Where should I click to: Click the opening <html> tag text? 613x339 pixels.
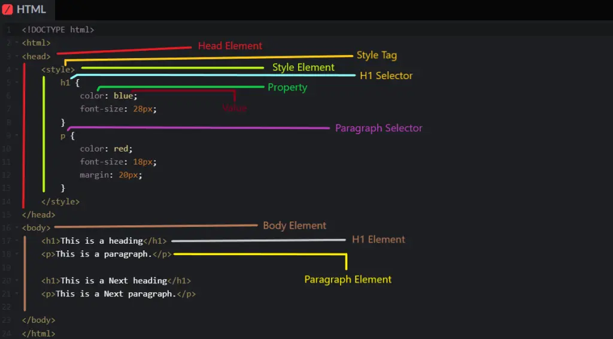[37, 43]
